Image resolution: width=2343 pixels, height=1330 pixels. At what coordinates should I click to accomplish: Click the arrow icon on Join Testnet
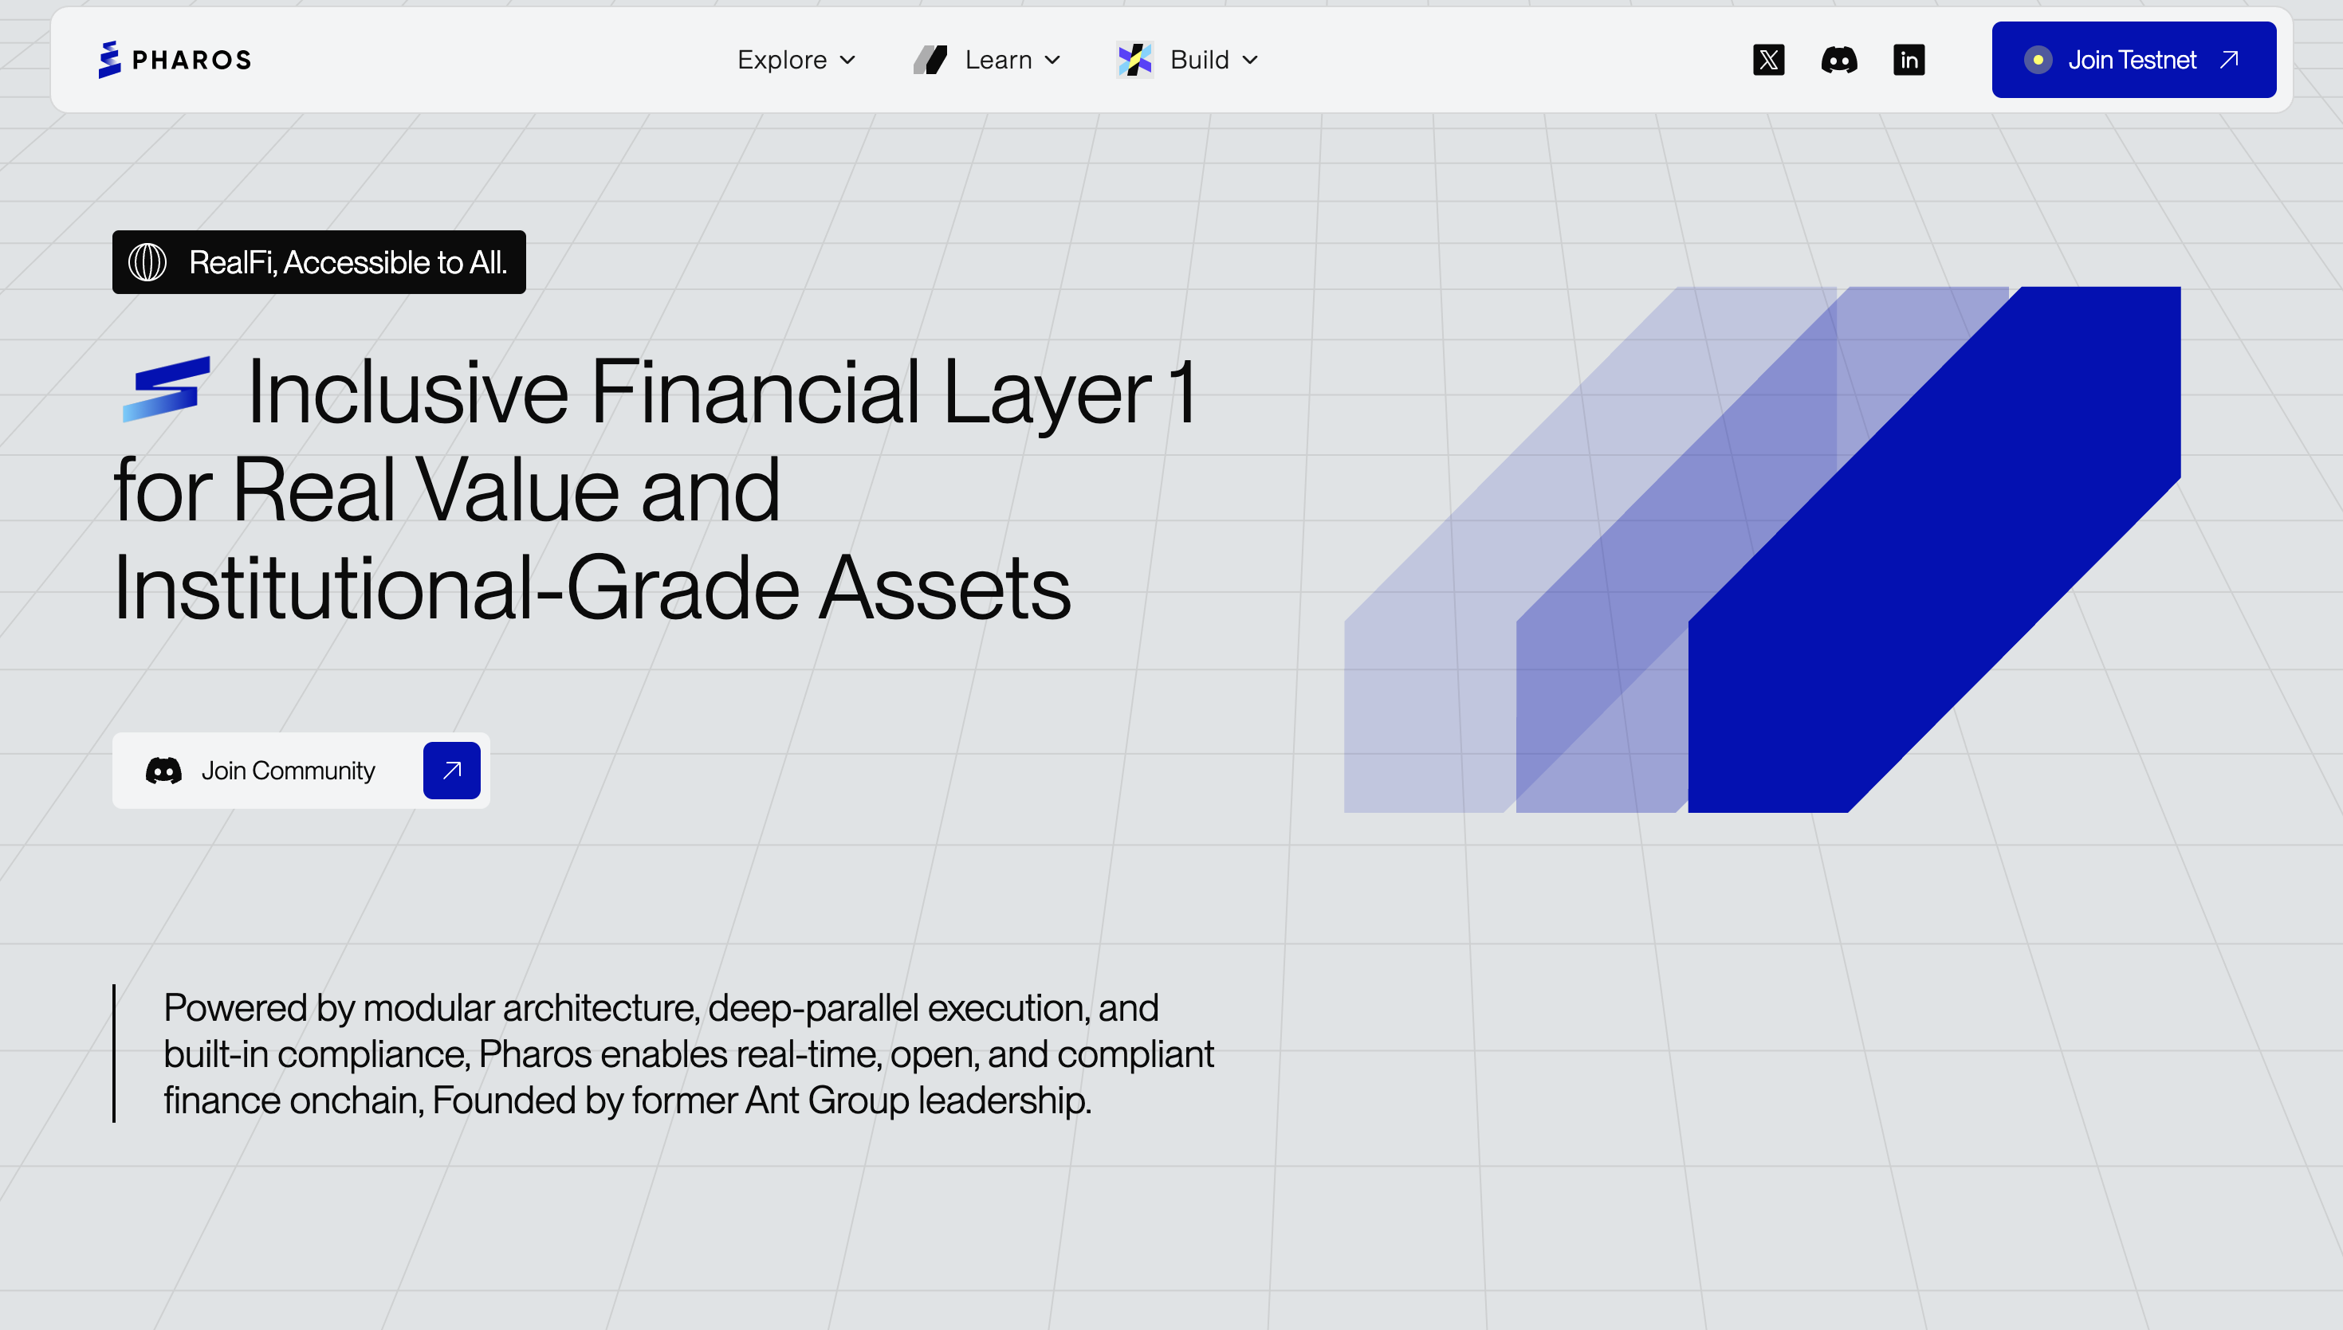(2230, 61)
